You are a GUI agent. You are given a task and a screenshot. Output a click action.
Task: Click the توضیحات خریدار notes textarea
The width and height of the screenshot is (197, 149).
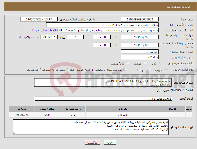(91, 127)
